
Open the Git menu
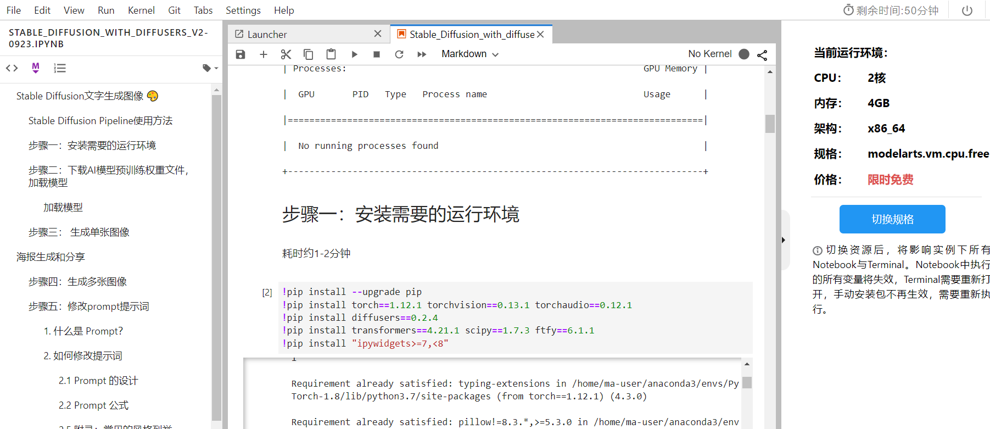pos(175,10)
